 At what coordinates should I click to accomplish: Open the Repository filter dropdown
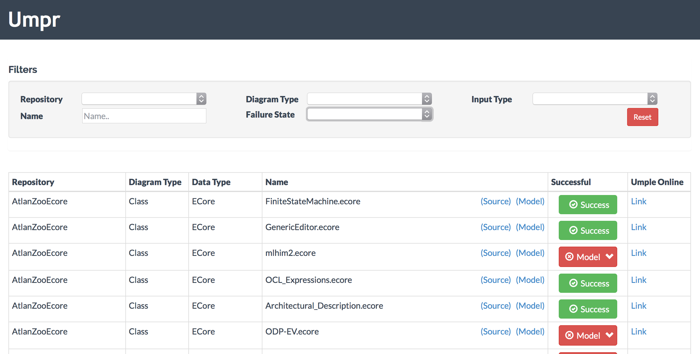click(x=144, y=99)
